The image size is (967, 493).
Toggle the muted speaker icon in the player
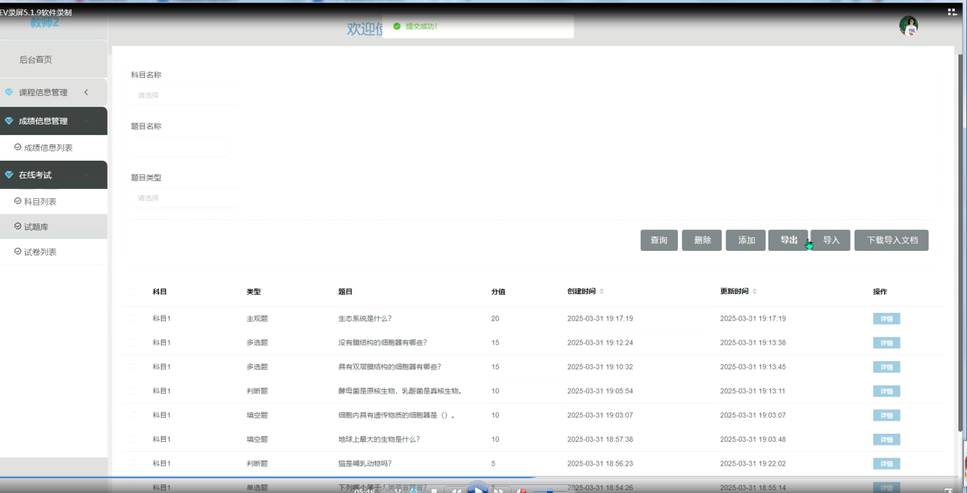(521, 491)
